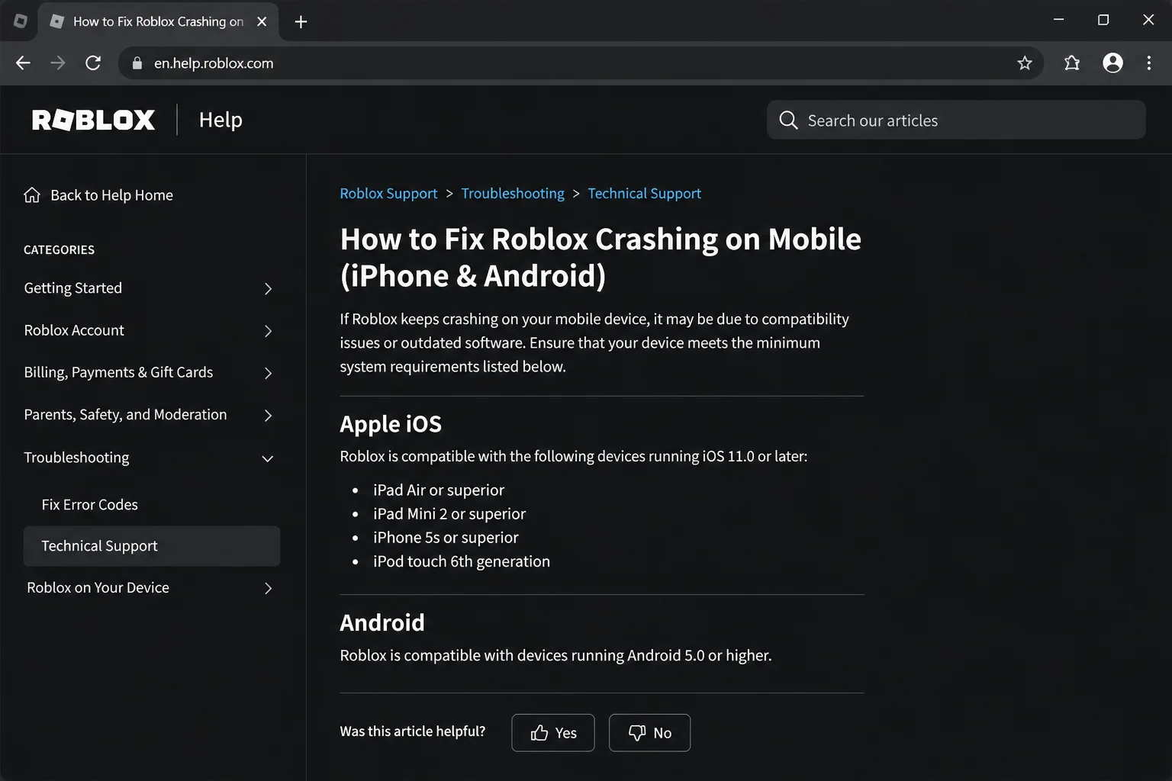
Task: Minimize the browser window
Action: coord(1058,20)
